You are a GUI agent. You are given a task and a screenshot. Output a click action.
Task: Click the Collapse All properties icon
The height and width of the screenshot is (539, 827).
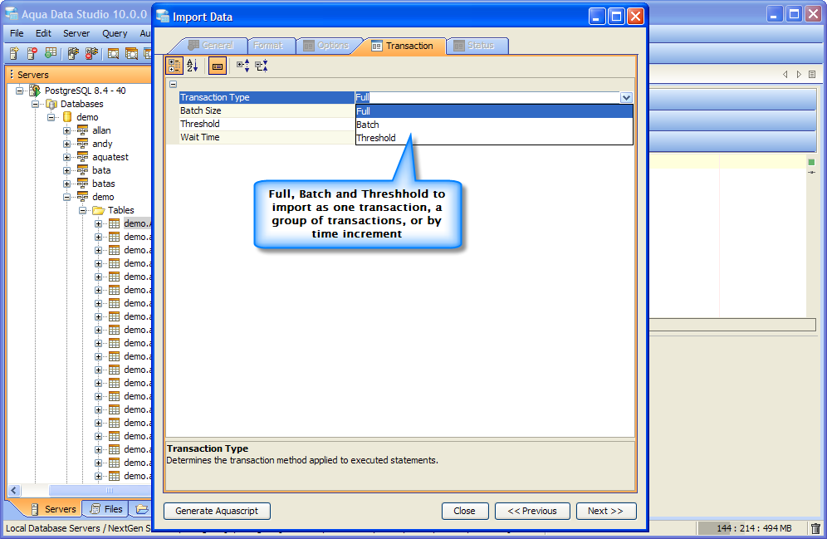[261, 66]
